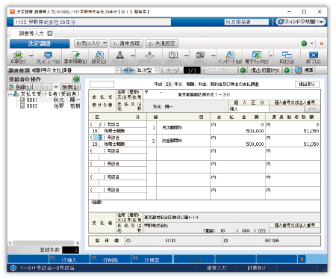Click the 電子チェック toolbar icon

(x=256, y=57)
